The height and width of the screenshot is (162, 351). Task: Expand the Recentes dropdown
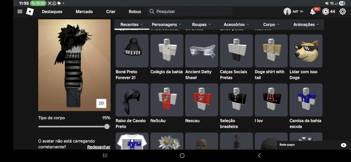[x=132, y=25]
